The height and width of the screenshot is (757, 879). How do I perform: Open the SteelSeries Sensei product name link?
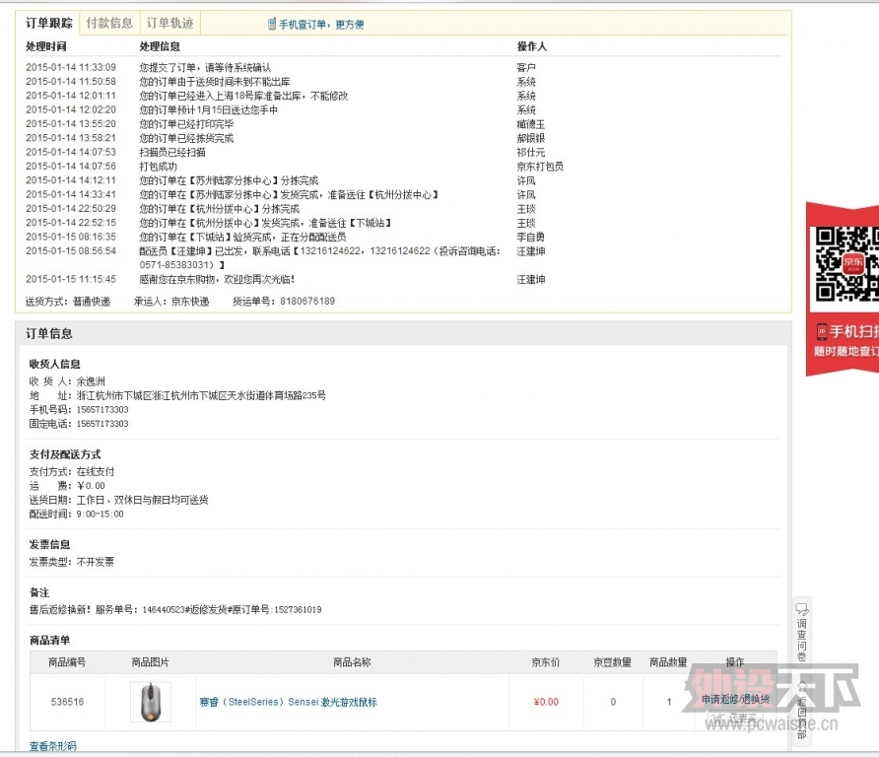288,702
